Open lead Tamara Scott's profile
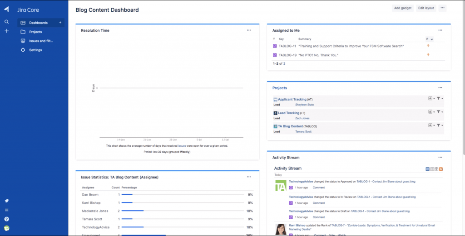 click(x=303, y=132)
